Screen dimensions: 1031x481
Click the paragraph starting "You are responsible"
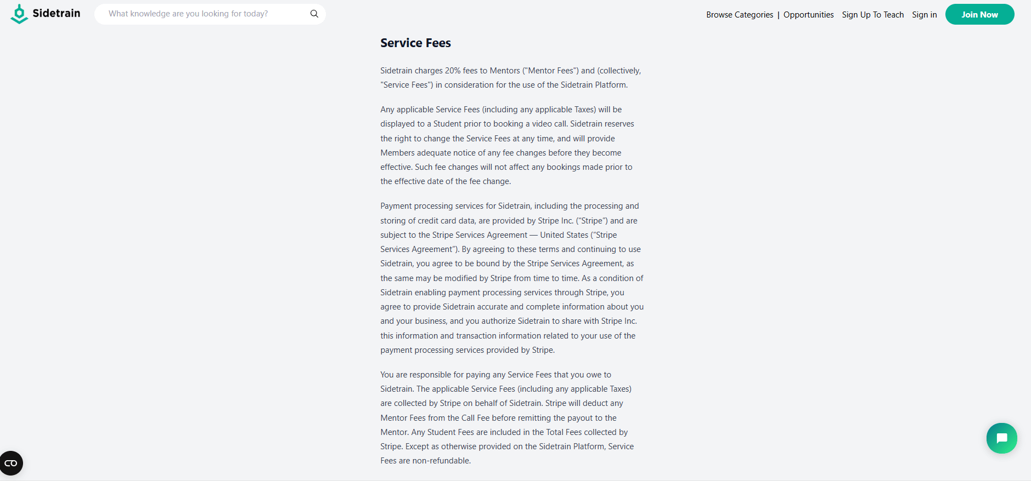coord(507,417)
